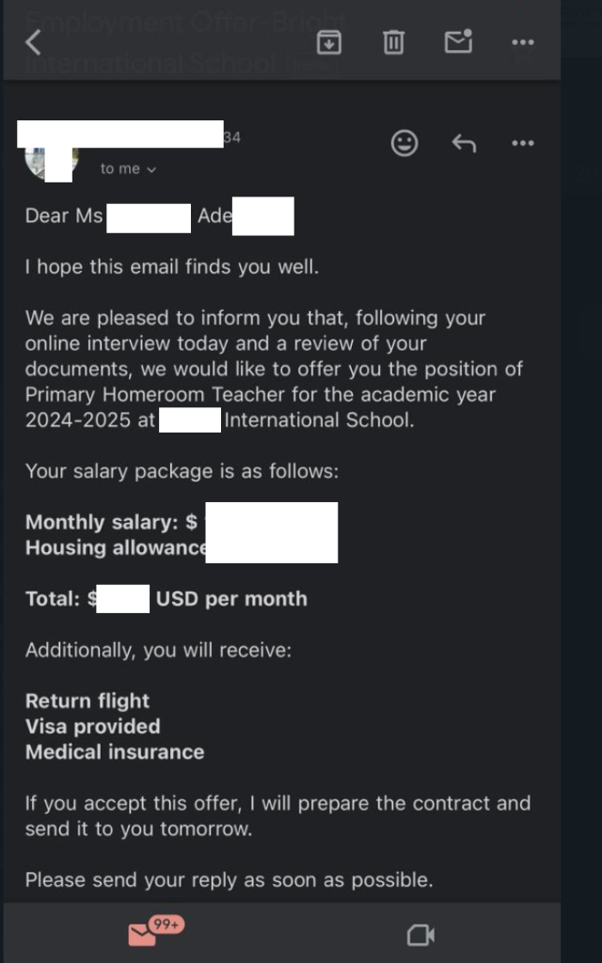Open the message's three-dot overflow menu
The image size is (602, 963).
point(522,143)
